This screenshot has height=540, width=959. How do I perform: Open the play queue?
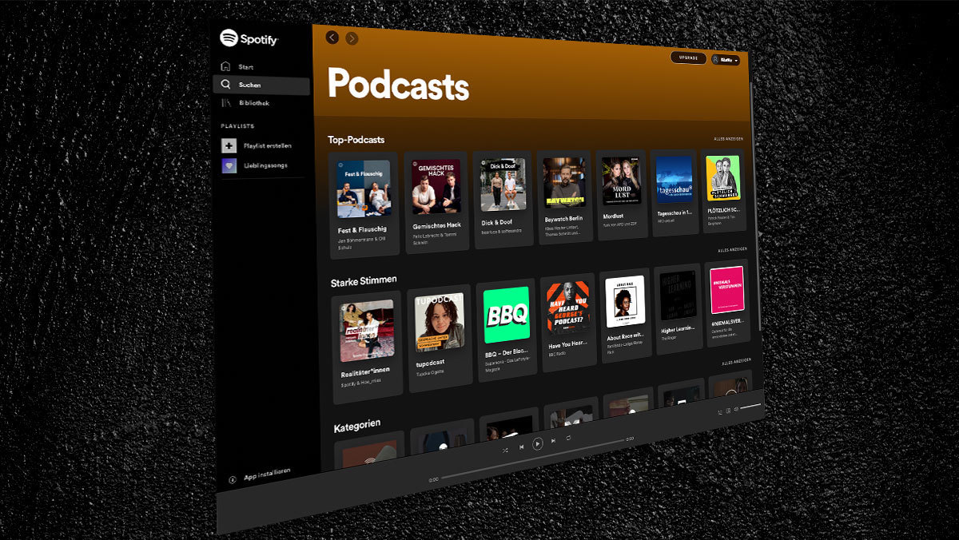720,412
